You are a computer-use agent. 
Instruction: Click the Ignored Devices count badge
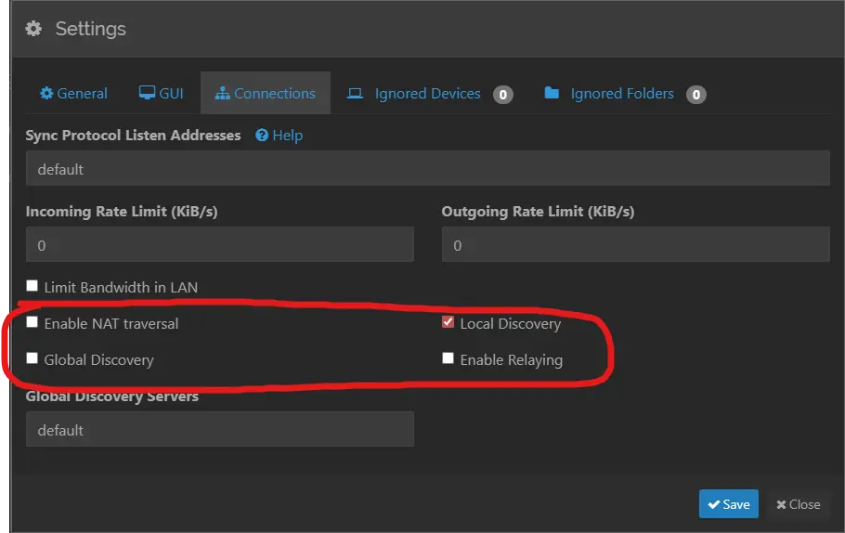[x=502, y=94]
